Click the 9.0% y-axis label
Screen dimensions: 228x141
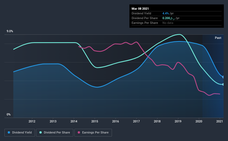(x=10, y=31)
